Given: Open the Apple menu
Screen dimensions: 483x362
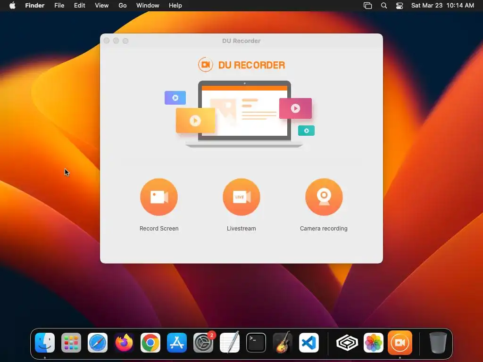Looking at the screenshot, I should click(12, 6).
